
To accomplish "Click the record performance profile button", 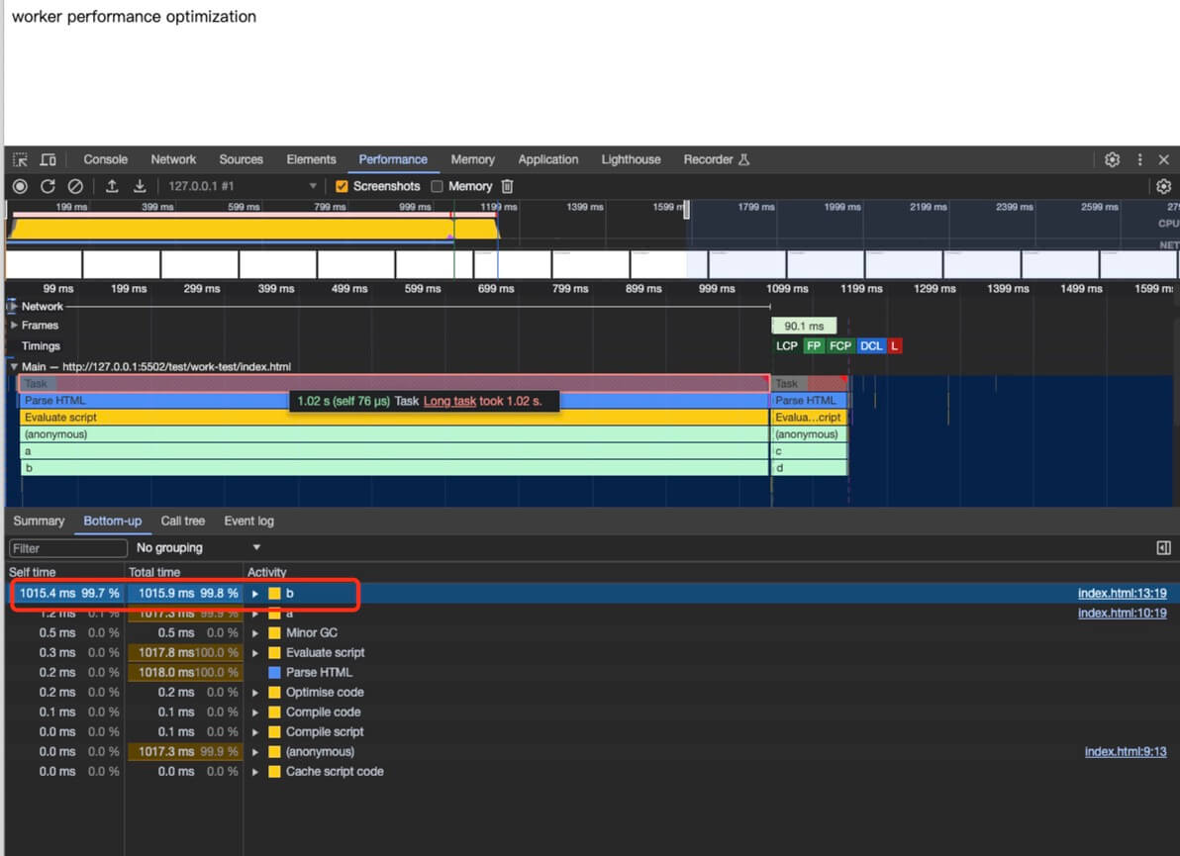I will point(20,186).
